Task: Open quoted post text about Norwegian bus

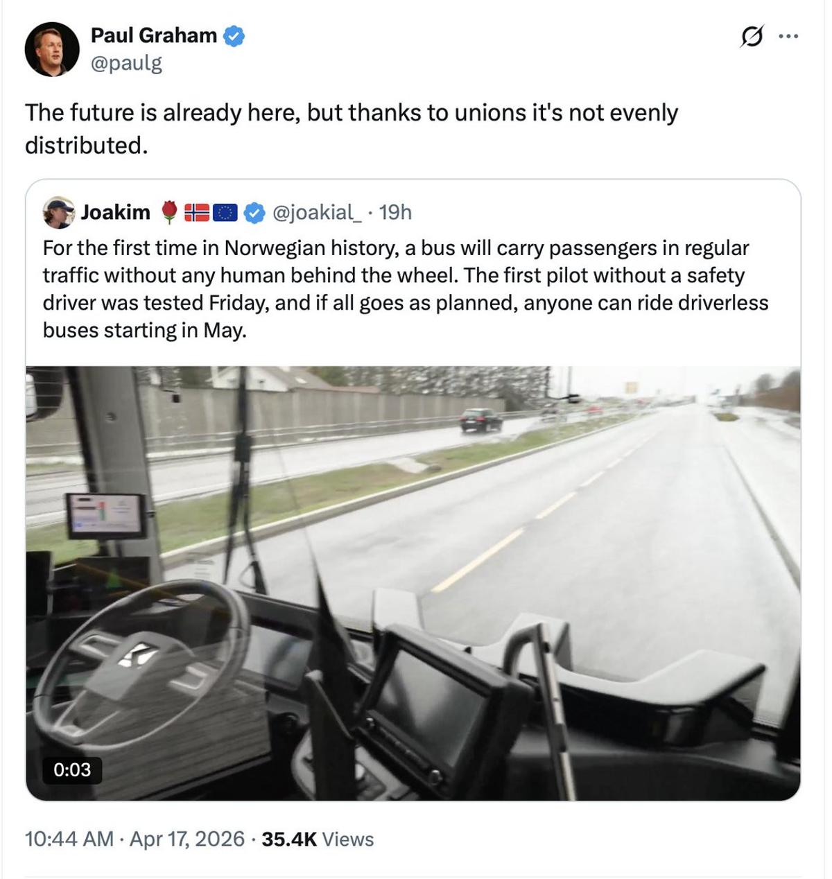Action: 406,289
